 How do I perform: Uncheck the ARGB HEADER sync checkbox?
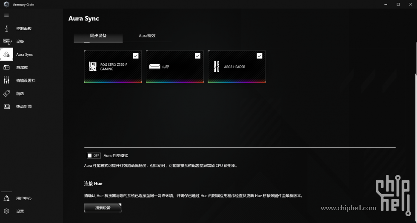(260, 56)
